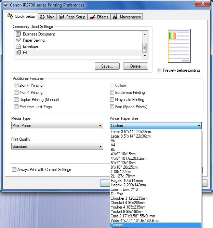Select Choukei 3 120x235mm
Viewport: 213px width, 228px height.
coord(156,198)
